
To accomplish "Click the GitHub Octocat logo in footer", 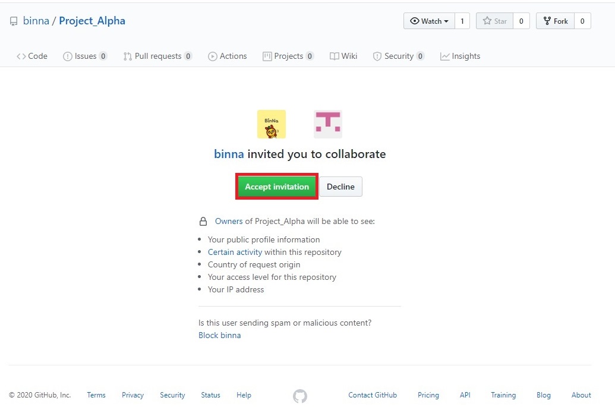I will point(300,396).
